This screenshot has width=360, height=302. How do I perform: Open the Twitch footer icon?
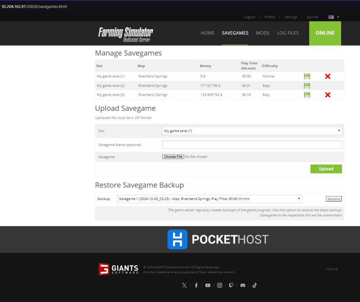(x=231, y=286)
